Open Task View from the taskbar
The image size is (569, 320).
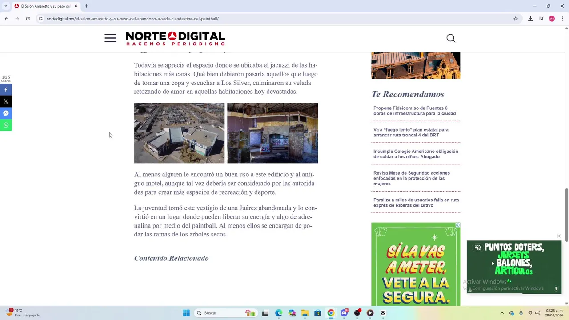tap(265, 313)
